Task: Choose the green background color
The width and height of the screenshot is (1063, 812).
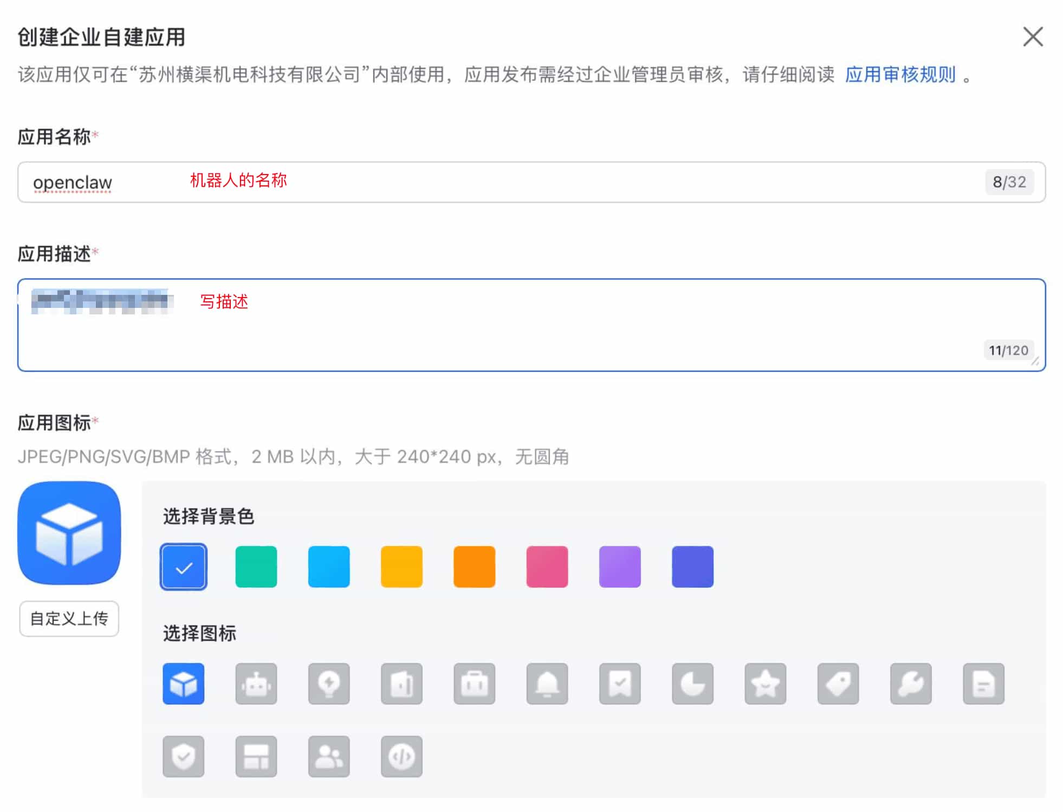Action: pyautogui.click(x=256, y=566)
